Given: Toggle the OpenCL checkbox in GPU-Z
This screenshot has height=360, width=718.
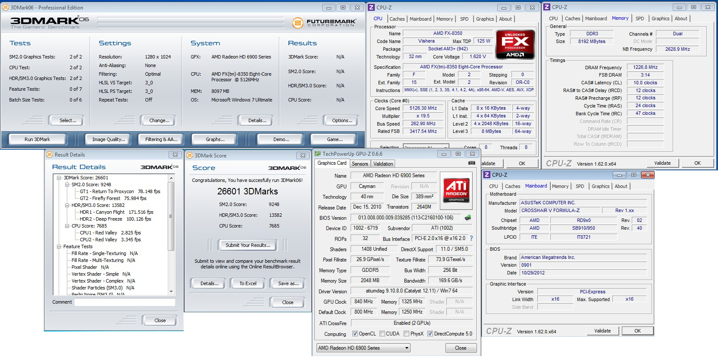Looking at the screenshot, I should [x=355, y=334].
